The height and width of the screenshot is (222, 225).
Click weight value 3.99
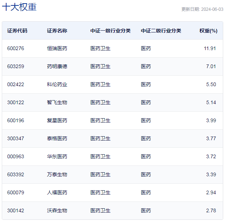[211, 121]
